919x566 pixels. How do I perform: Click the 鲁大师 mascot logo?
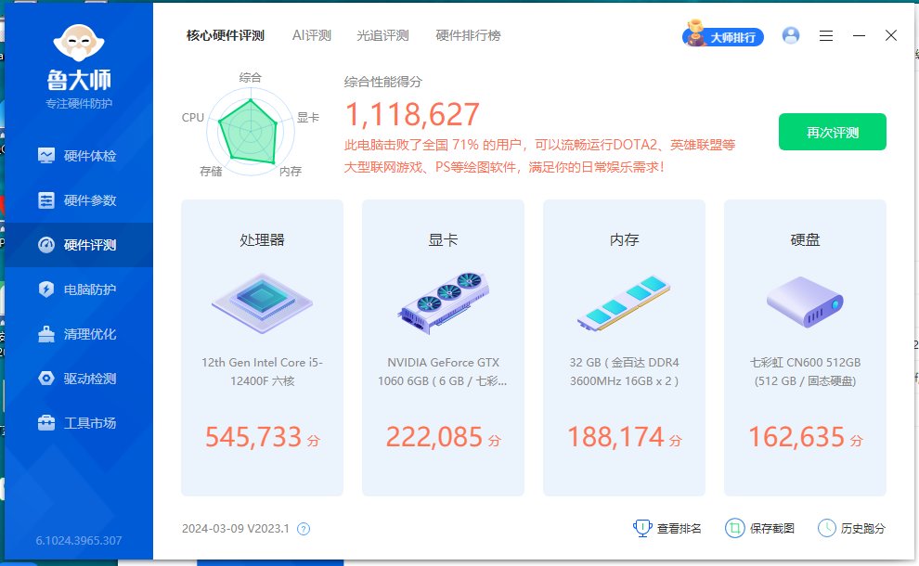(x=79, y=43)
